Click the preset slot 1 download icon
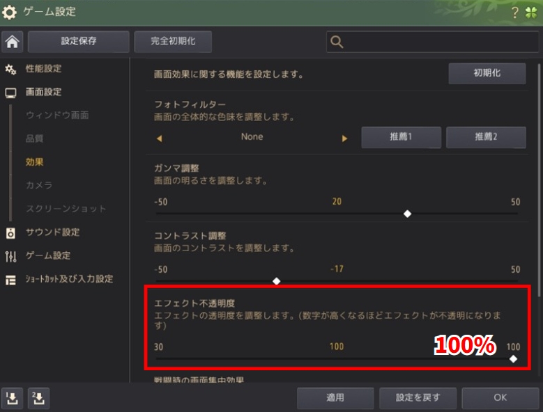543x412 pixels. (x=12, y=398)
